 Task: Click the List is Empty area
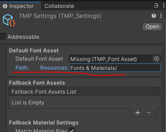(x=84, y=102)
